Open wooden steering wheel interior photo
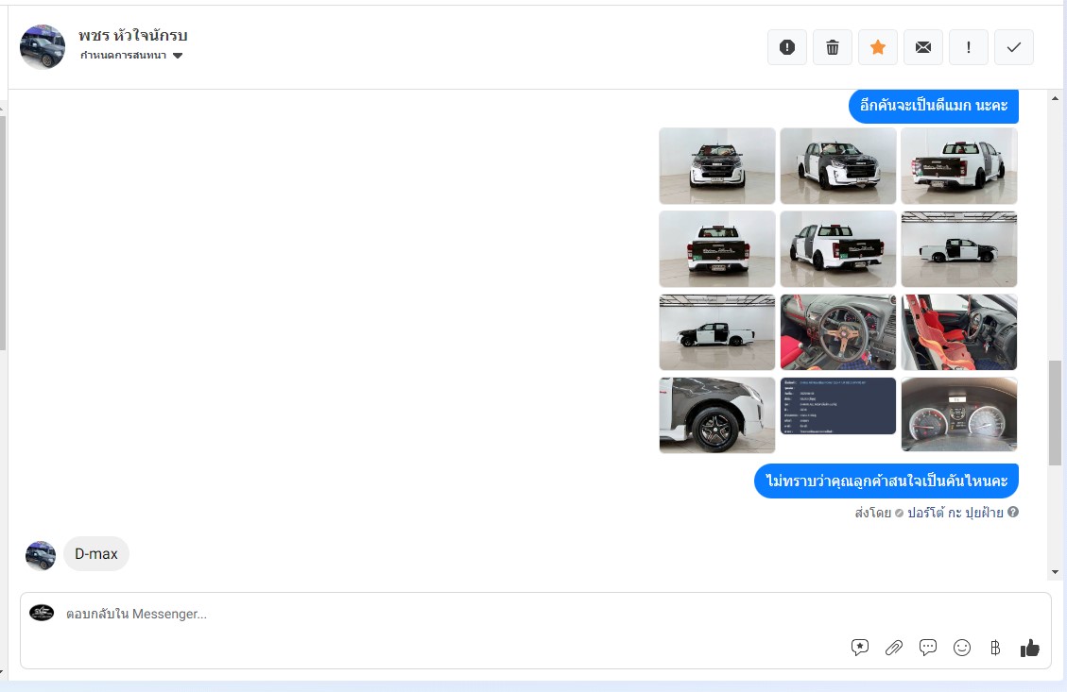This screenshot has height=692, width=1067. click(837, 332)
